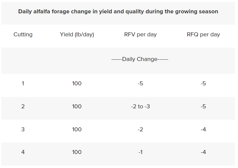This screenshot has width=238, height=168.
Task: Click the RFV per day header
Action: click(x=140, y=35)
